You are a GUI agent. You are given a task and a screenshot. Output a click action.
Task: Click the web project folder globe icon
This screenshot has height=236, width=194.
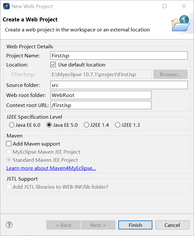181,23
